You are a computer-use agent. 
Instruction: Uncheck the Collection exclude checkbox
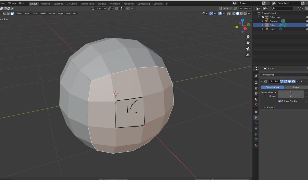[263, 17]
